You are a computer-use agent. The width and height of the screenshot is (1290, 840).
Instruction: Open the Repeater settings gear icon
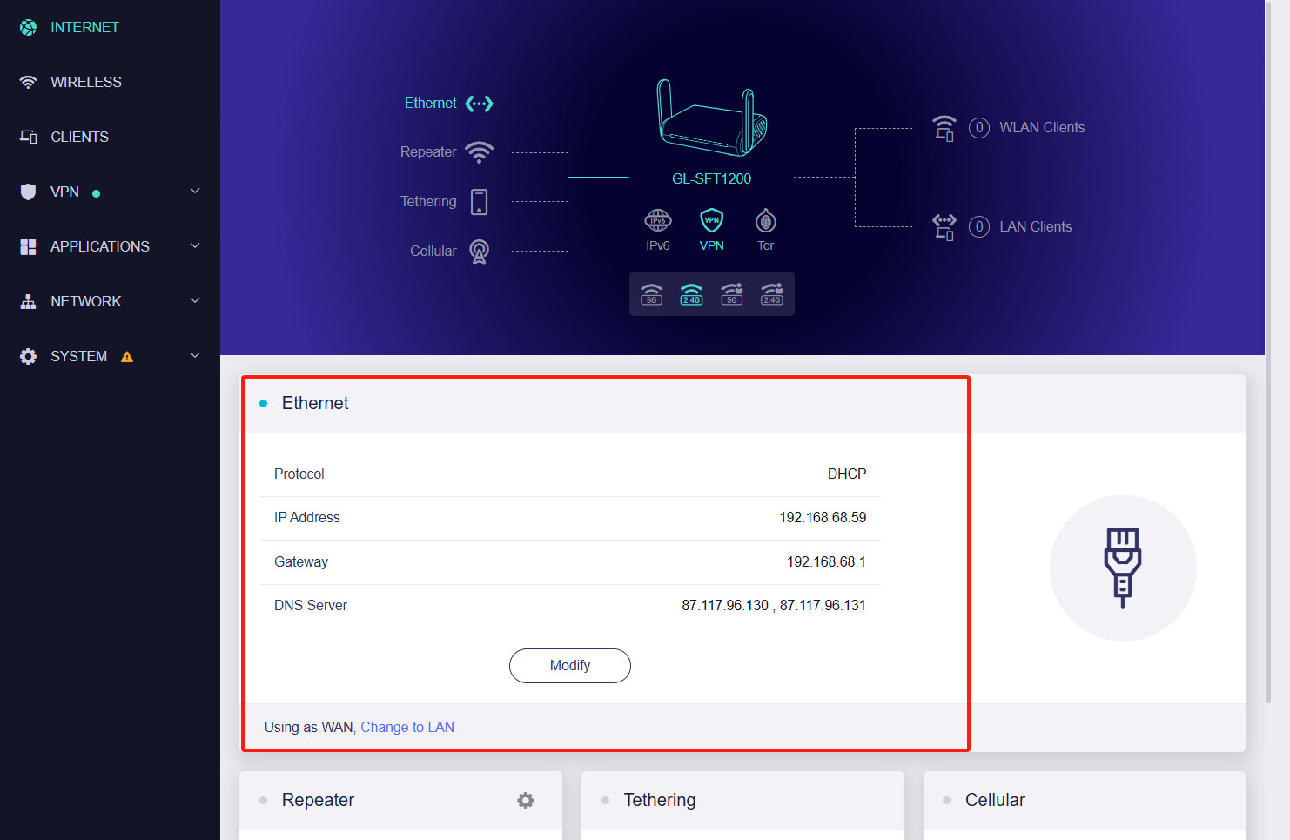[x=526, y=800]
